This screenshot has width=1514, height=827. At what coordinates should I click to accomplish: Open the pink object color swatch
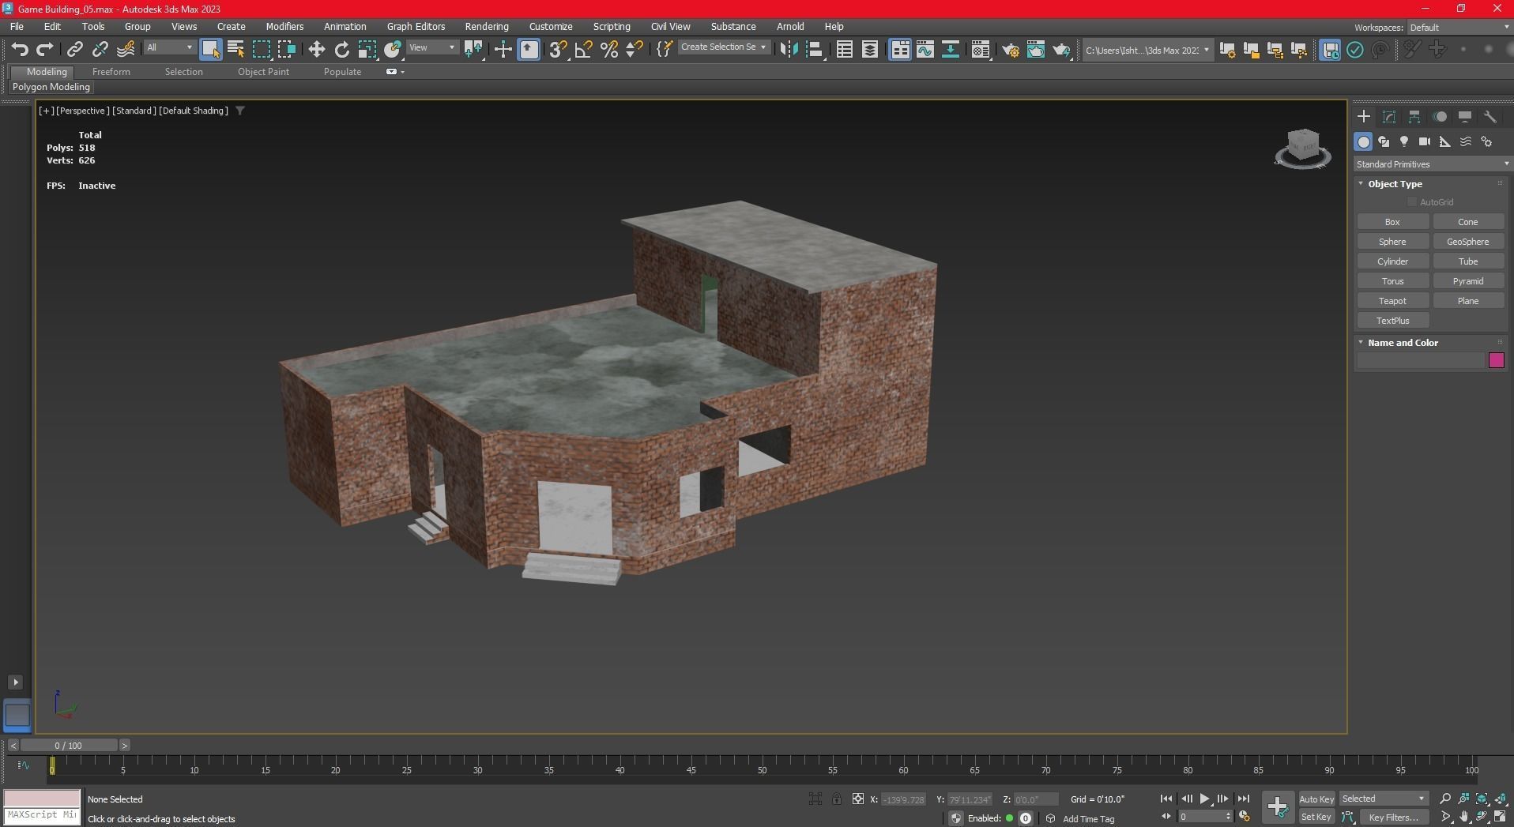[x=1497, y=361]
